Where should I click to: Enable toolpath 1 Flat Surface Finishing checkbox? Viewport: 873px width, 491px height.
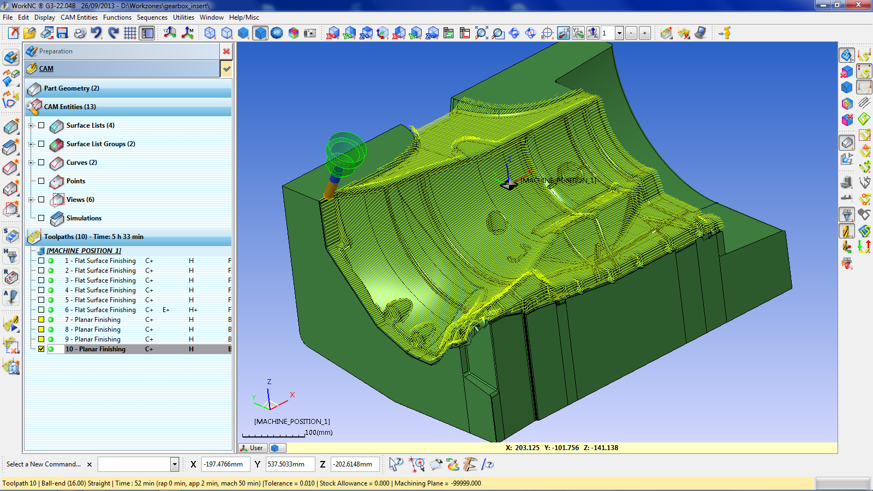click(x=41, y=261)
